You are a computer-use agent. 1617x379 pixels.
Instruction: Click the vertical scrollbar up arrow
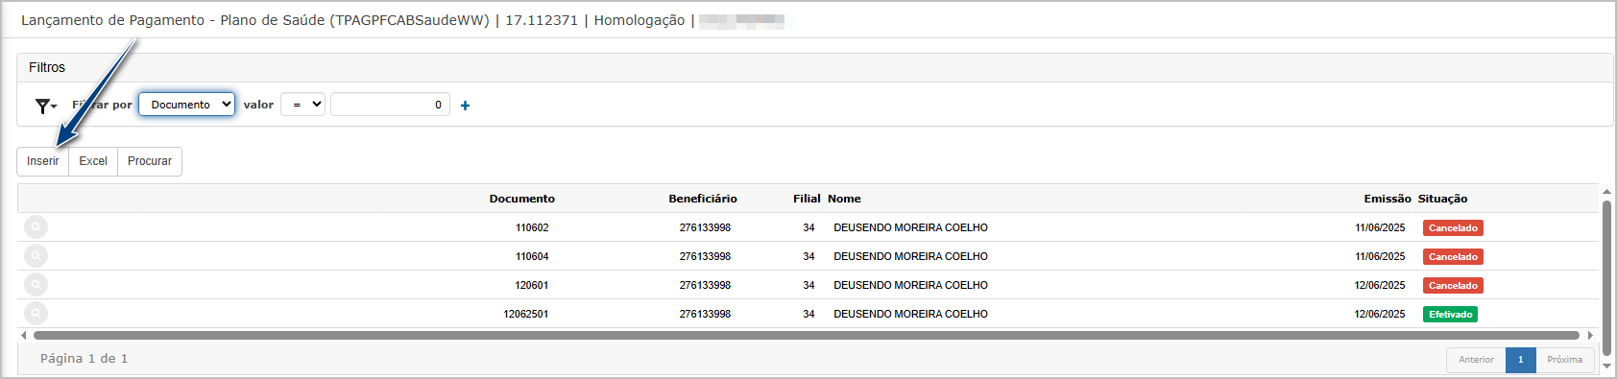click(1606, 193)
